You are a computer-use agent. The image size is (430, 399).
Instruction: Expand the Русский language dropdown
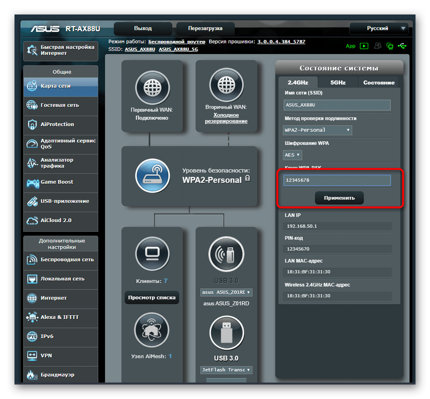tap(379, 28)
